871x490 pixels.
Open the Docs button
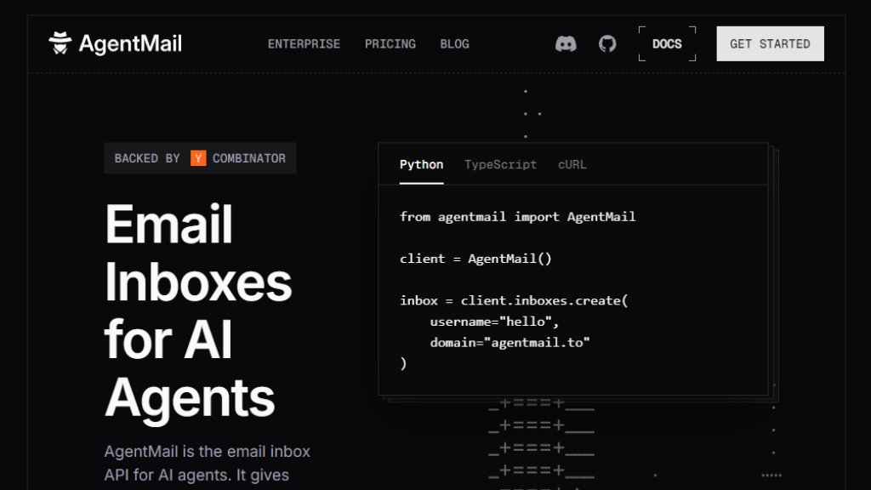point(667,44)
